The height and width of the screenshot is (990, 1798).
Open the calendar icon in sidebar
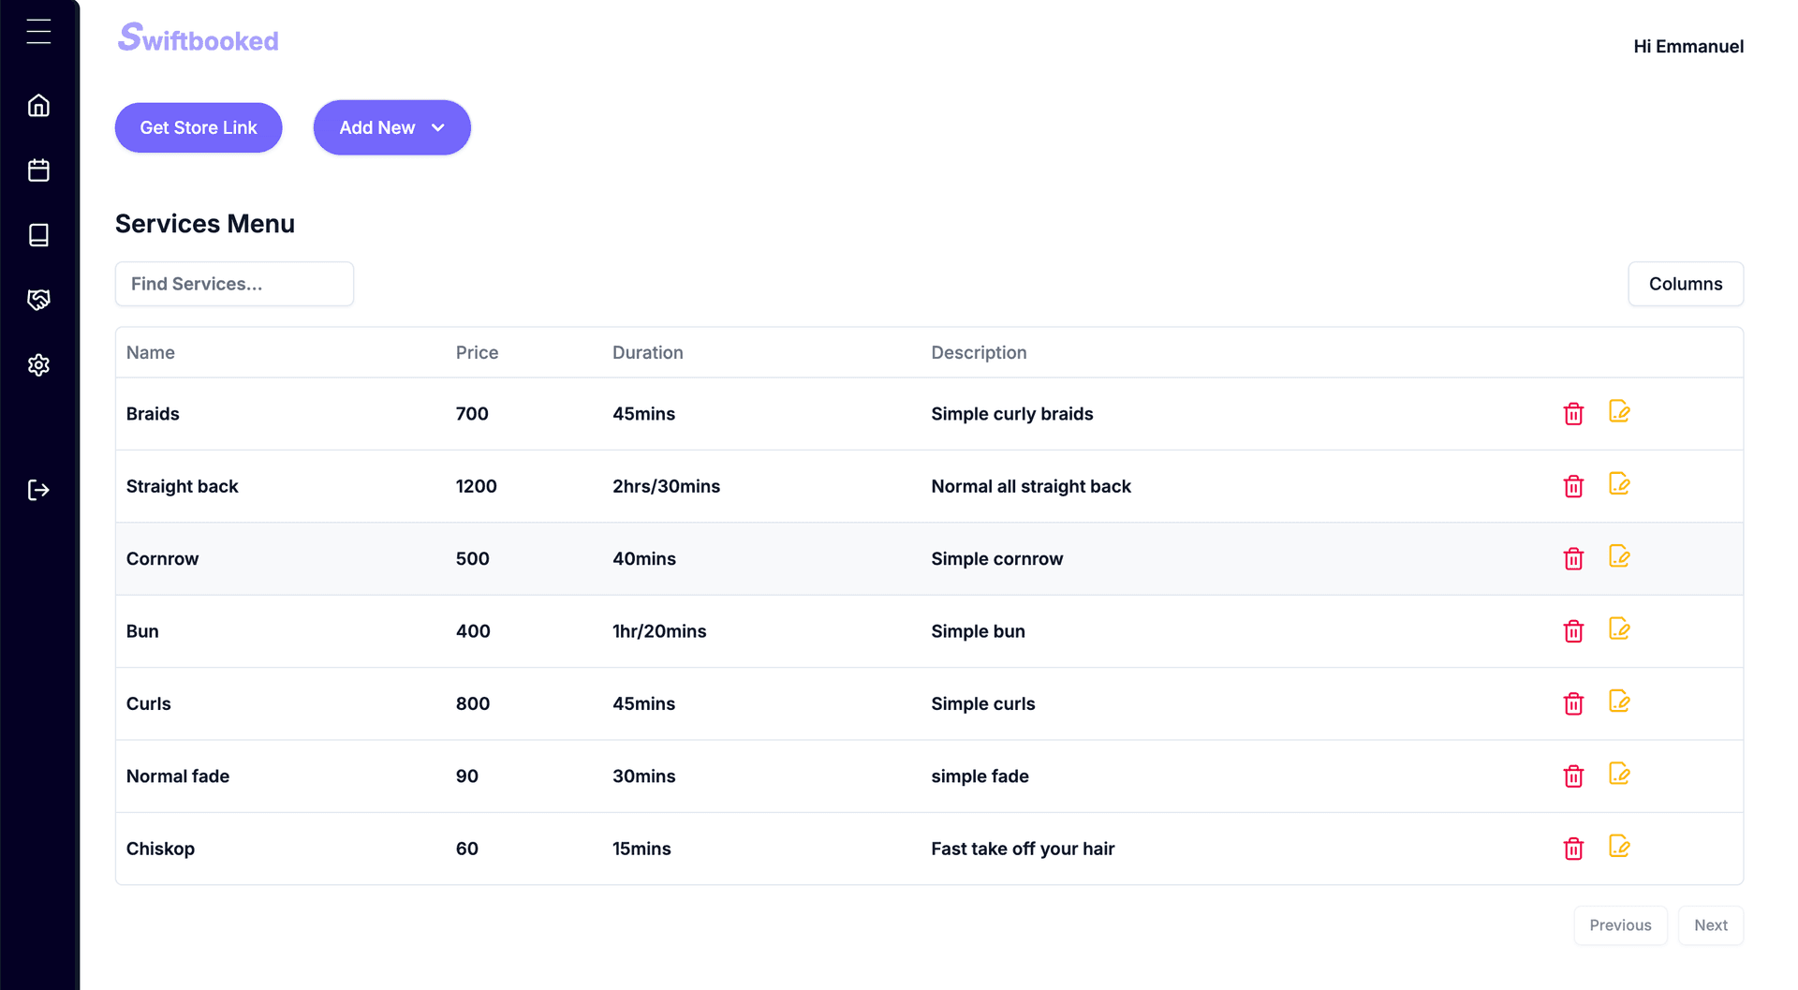[x=38, y=170]
